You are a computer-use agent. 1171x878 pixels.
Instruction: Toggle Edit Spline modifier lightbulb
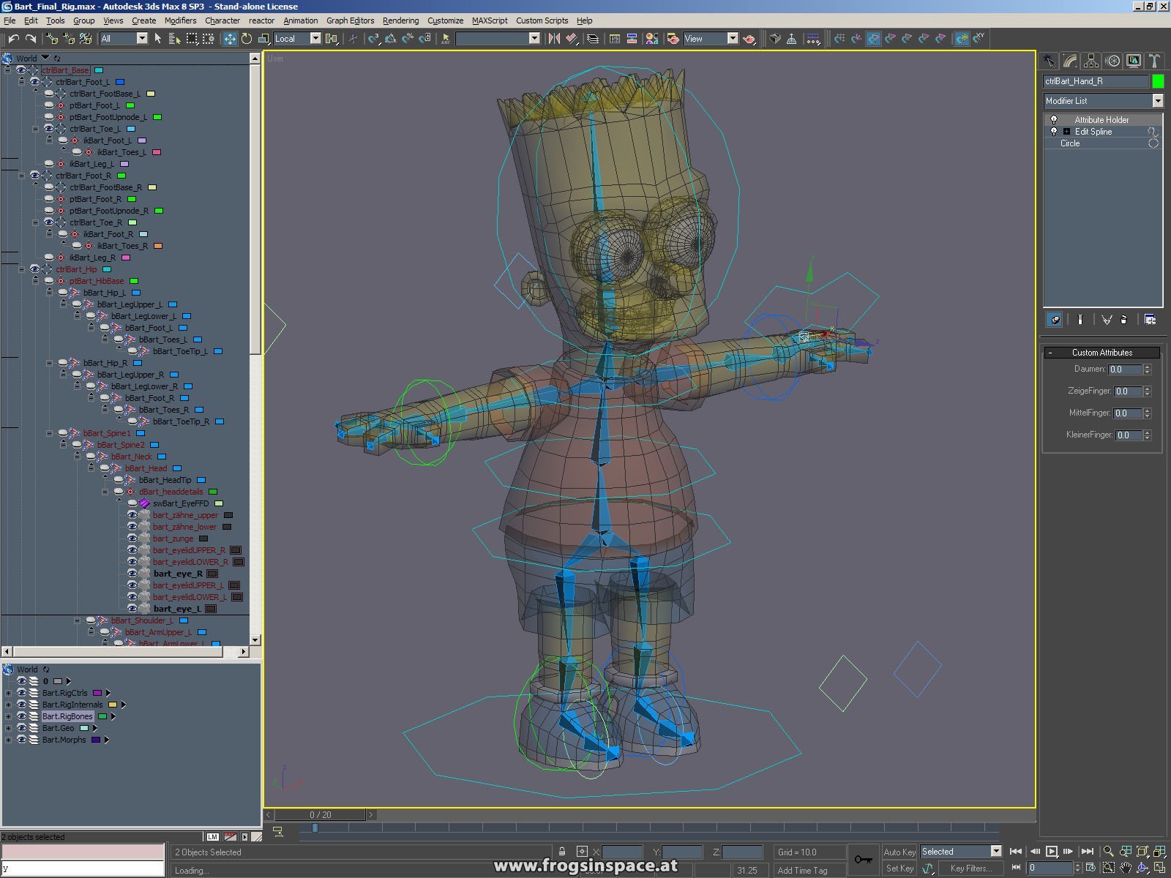click(1054, 132)
